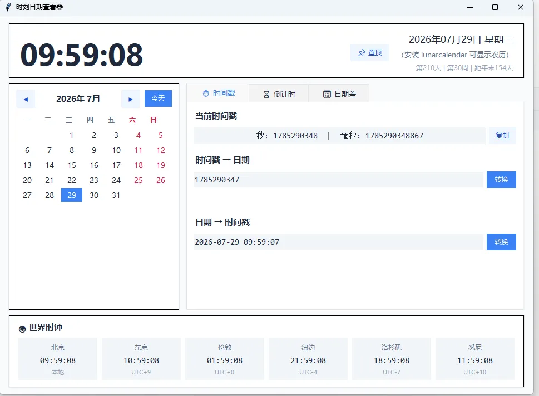Click the 时间戳 → 日期 heading
This screenshot has width=539, height=396.
coord(222,160)
